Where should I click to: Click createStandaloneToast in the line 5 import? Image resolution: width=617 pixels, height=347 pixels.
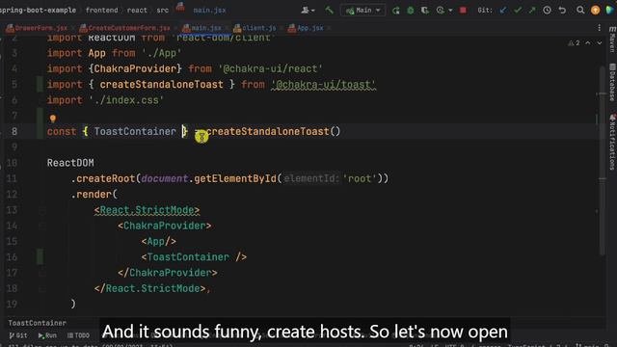pos(161,84)
